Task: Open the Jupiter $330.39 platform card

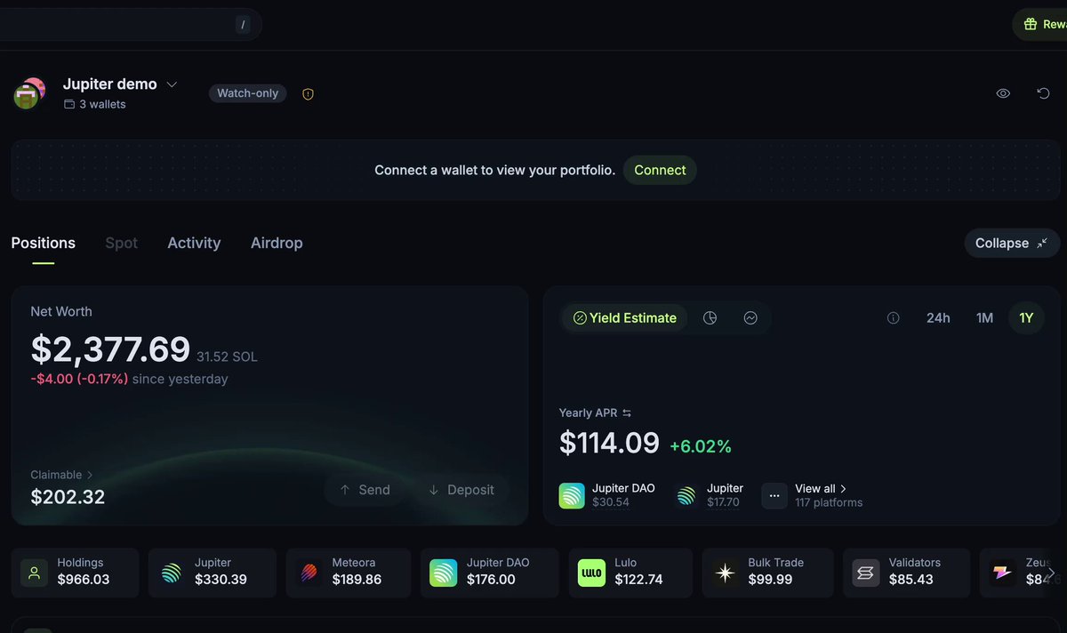Action: click(x=213, y=572)
